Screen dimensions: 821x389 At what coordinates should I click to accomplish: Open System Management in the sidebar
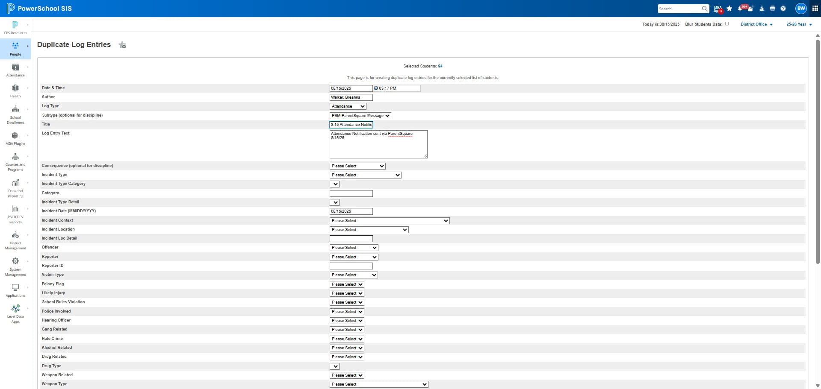tap(15, 267)
